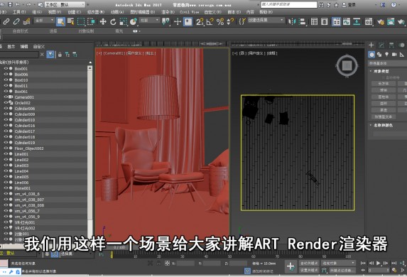This screenshot has width=407, height=277.
Task: Toggle Window/Crossing selection mode
Action: [91, 21]
